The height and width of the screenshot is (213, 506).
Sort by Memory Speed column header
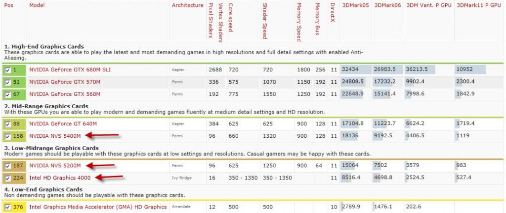(299, 22)
